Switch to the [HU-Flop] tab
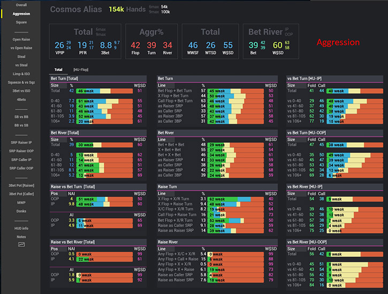This screenshot has width=388, height=294. pyautogui.click(x=81, y=69)
